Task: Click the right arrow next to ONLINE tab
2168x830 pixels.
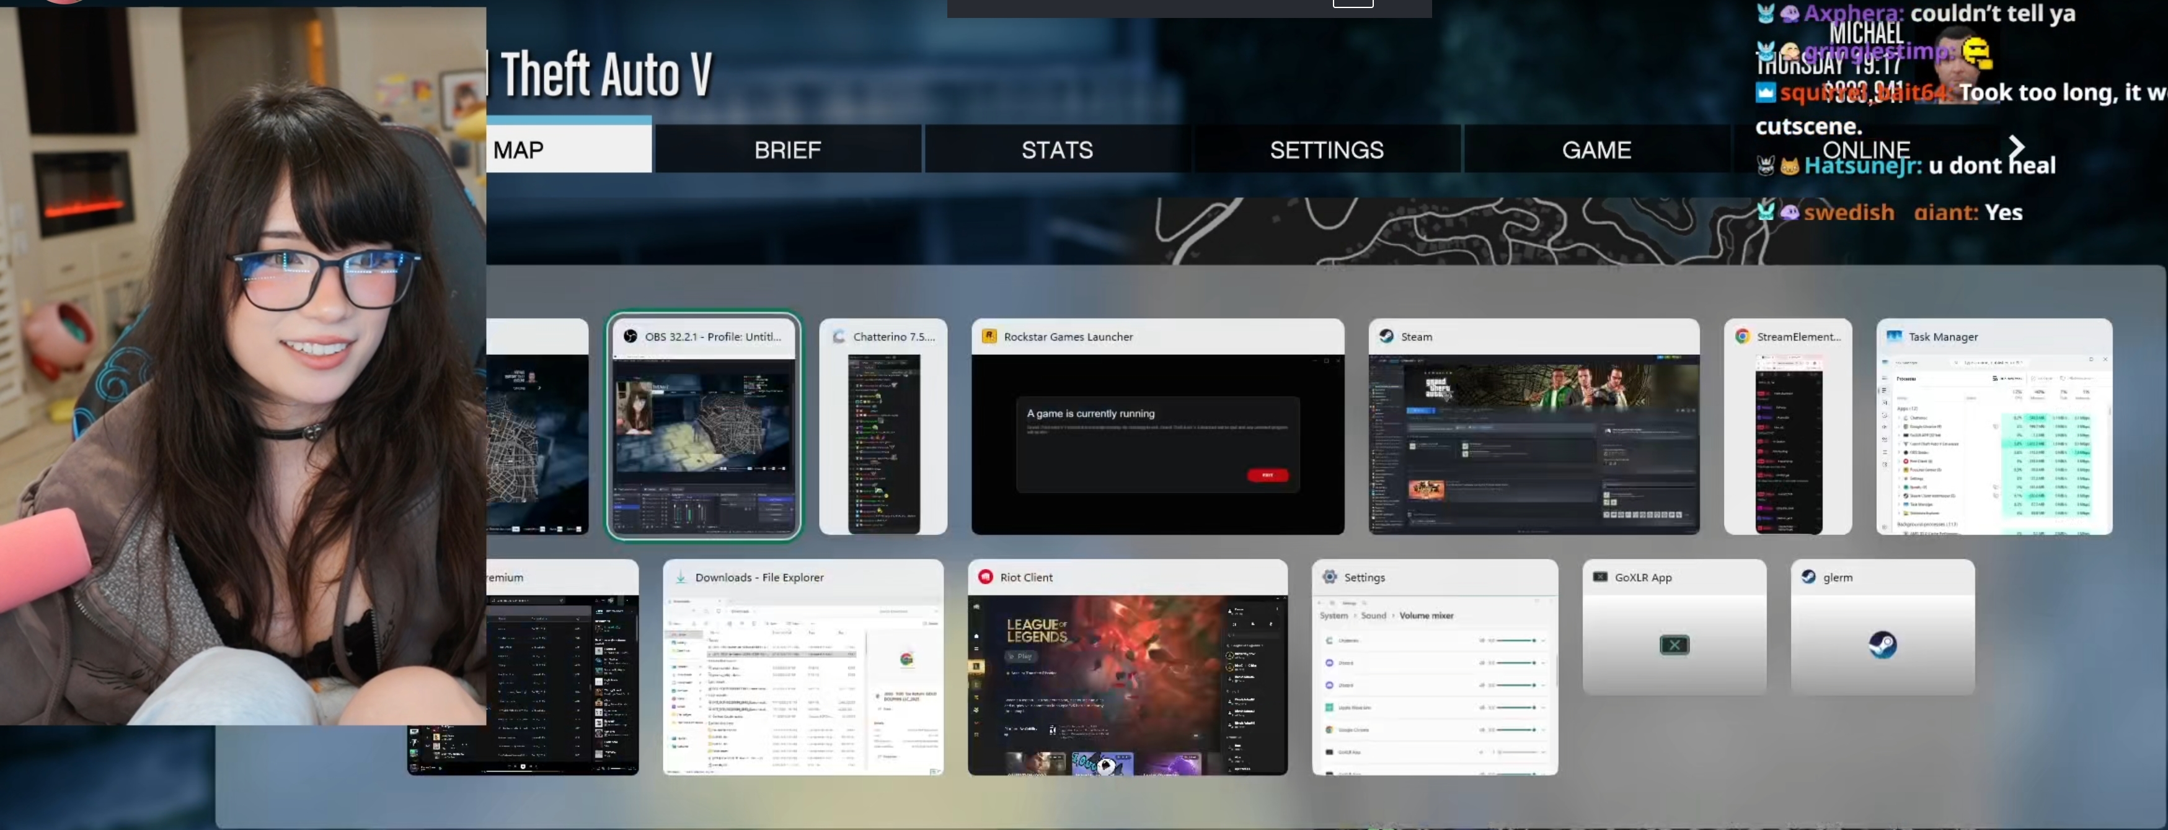Action: (x=2017, y=147)
